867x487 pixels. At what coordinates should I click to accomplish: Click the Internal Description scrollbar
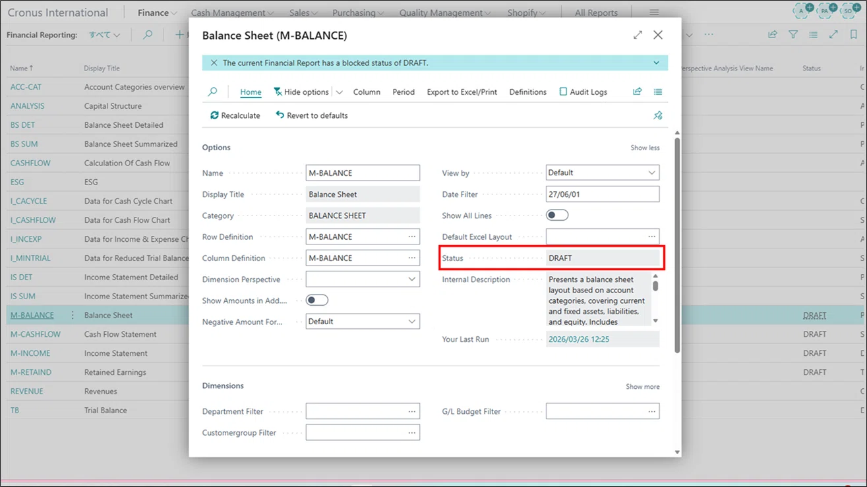pos(655,285)
